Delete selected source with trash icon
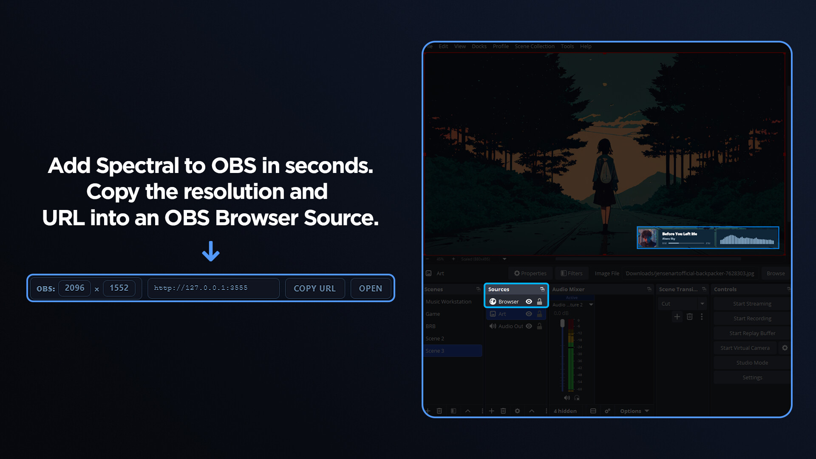This screenshot has width=816, height=459. 503,411
